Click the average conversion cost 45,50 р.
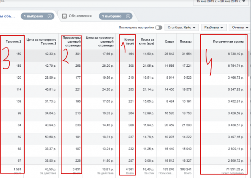This screenshot has width=251, height=178. click(x=50, y=169)
